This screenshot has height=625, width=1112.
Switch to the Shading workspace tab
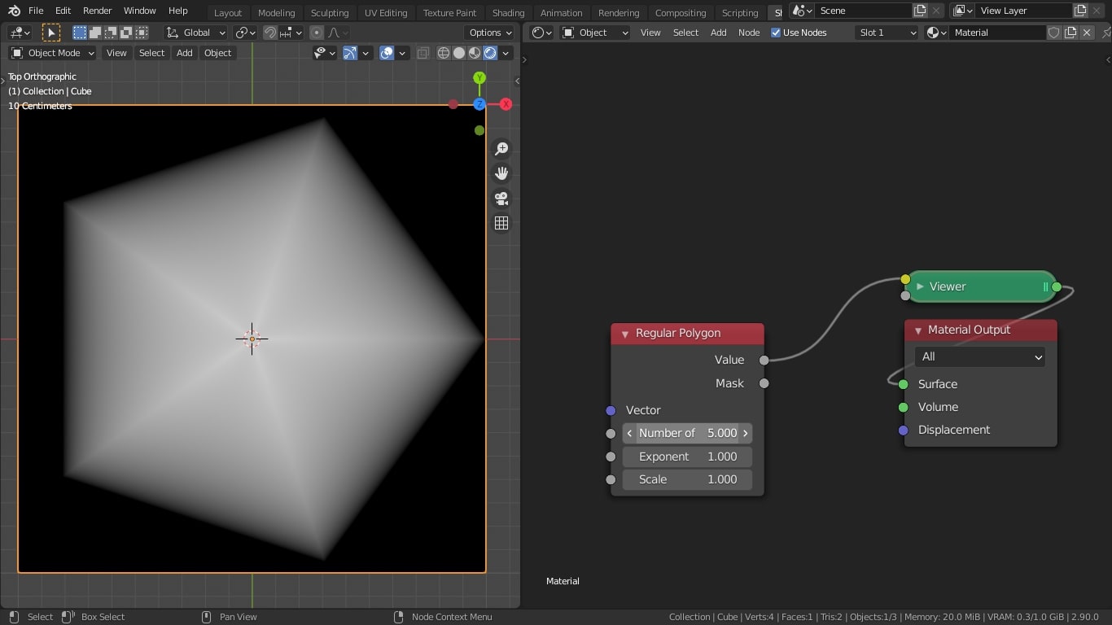508,12
